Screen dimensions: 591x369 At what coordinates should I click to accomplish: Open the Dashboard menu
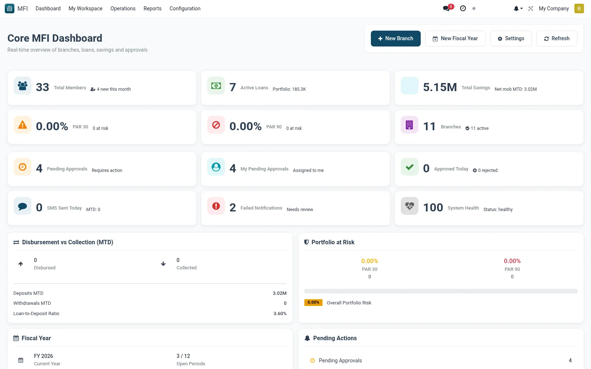tap(48, 8)
